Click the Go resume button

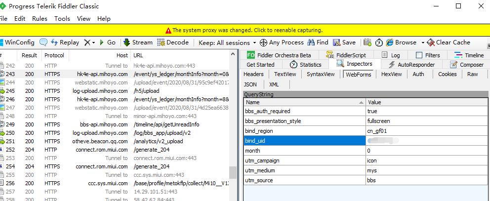click(108, 42)
